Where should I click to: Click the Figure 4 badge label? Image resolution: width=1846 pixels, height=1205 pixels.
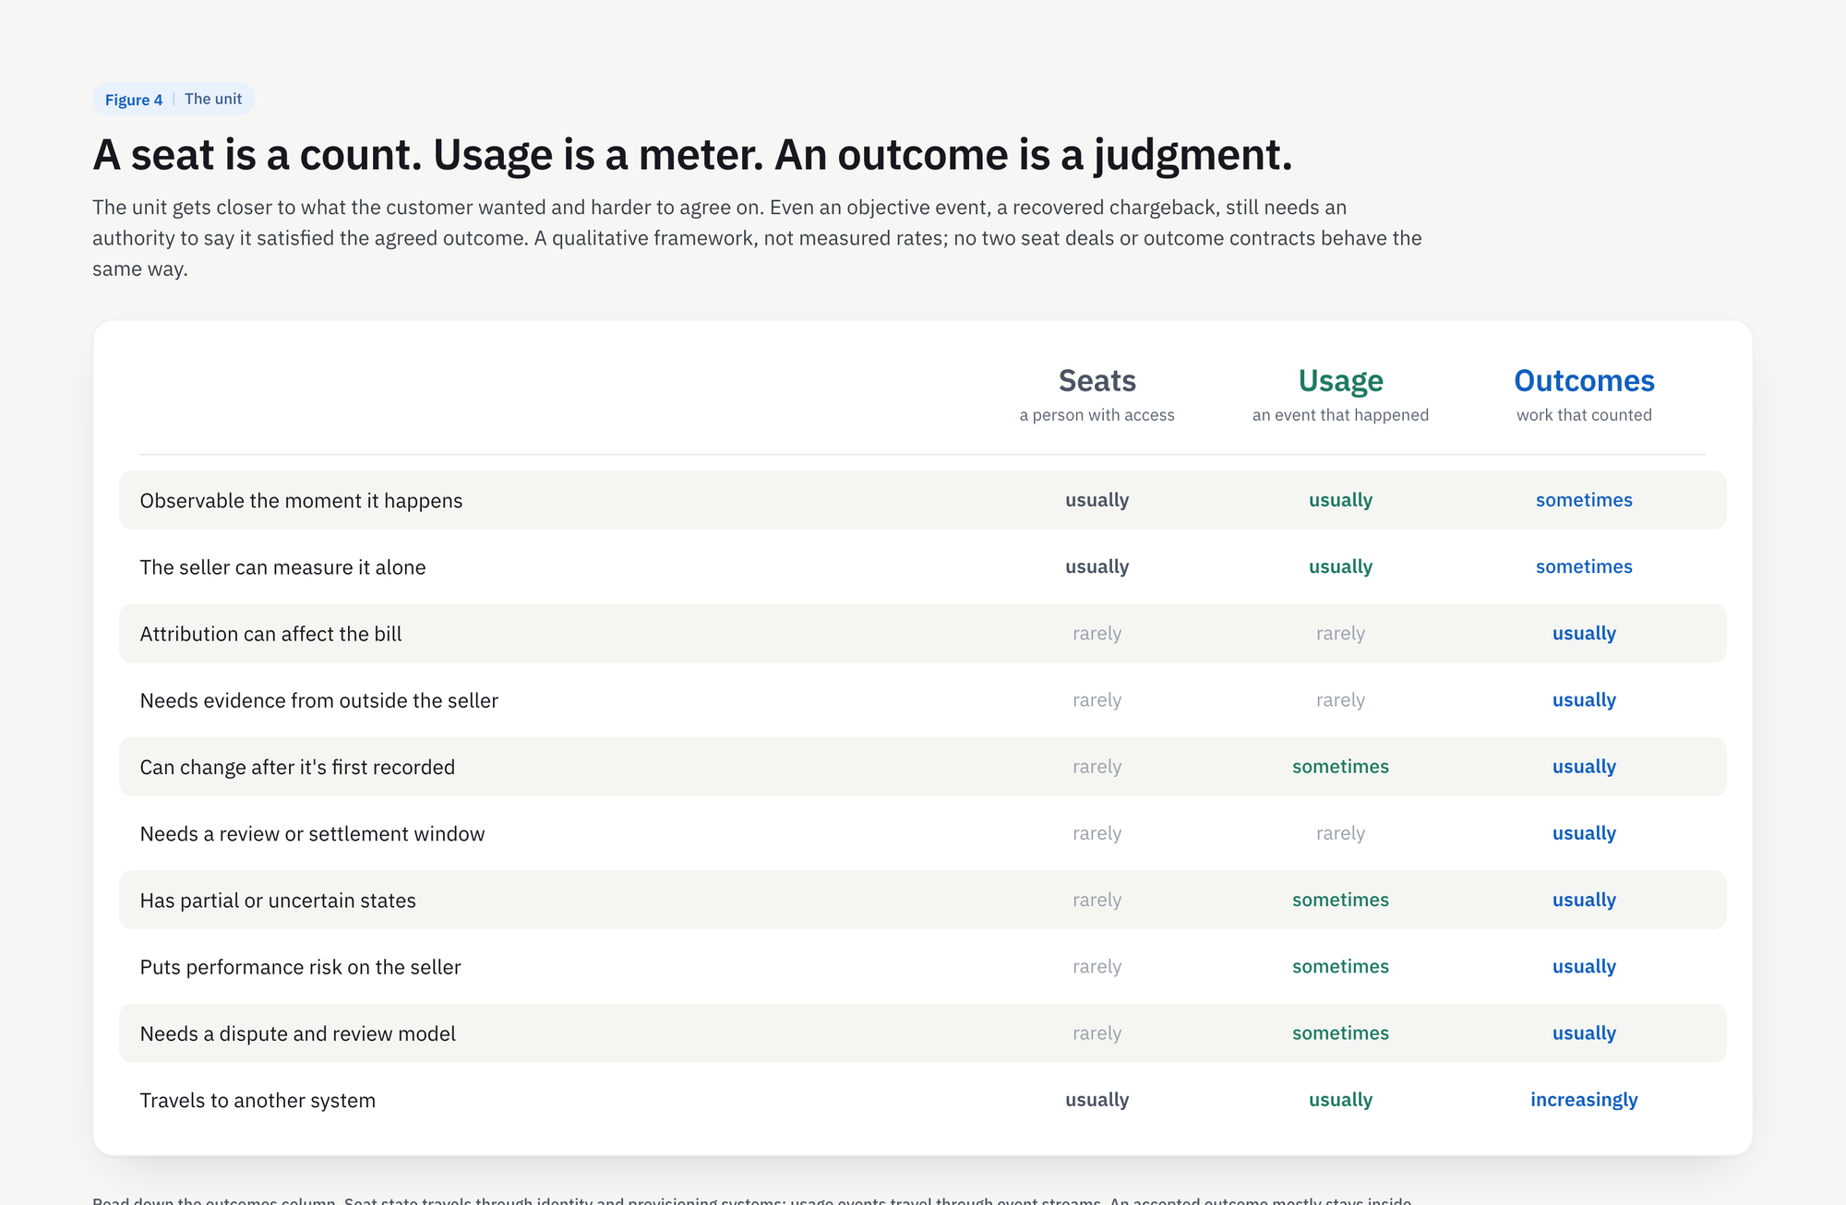134,100
